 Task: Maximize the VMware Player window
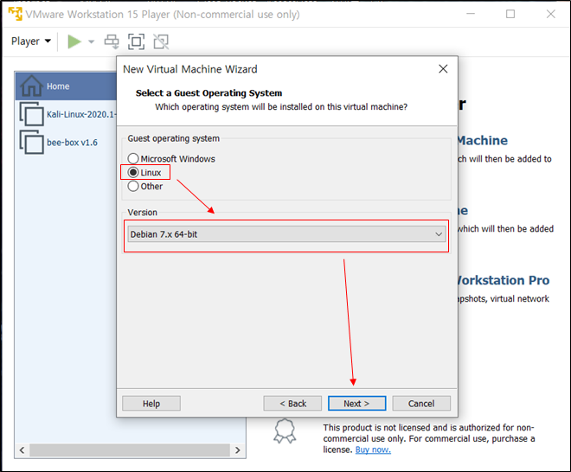pyautogui.click(x=510, y=14)
